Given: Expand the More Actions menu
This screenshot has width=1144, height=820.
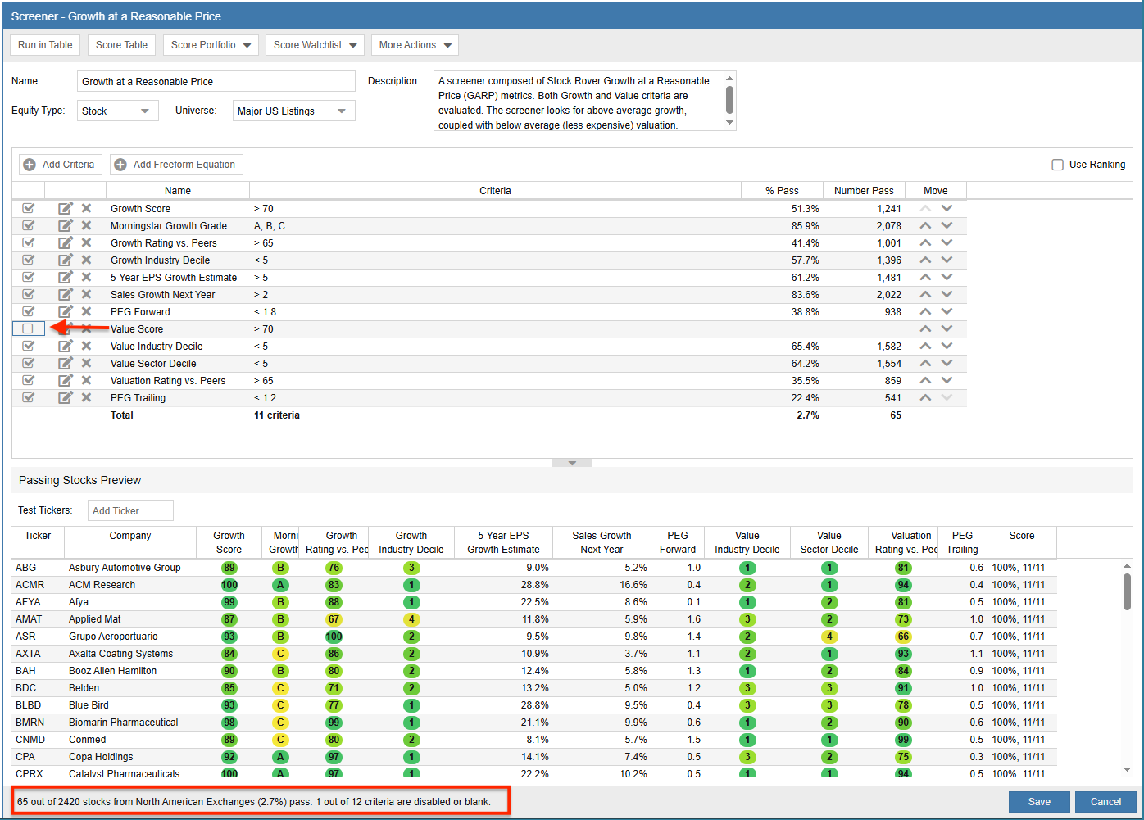Looking at the screenshot, I should (x=415, y=45).
